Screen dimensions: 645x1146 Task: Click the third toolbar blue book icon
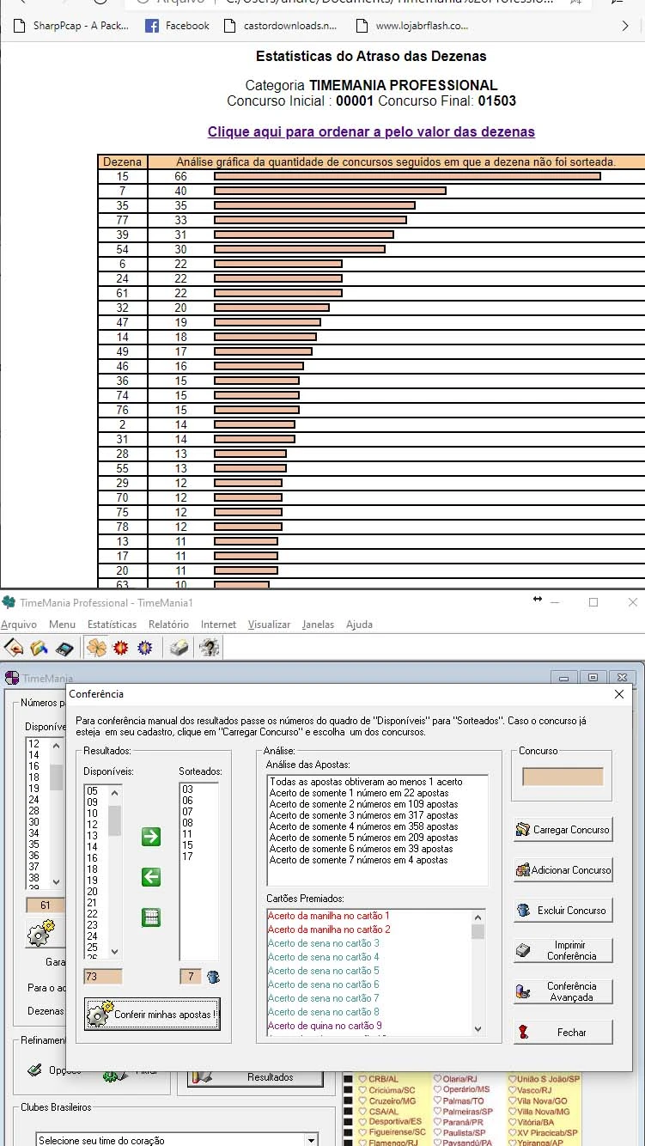tap(64, 648)
